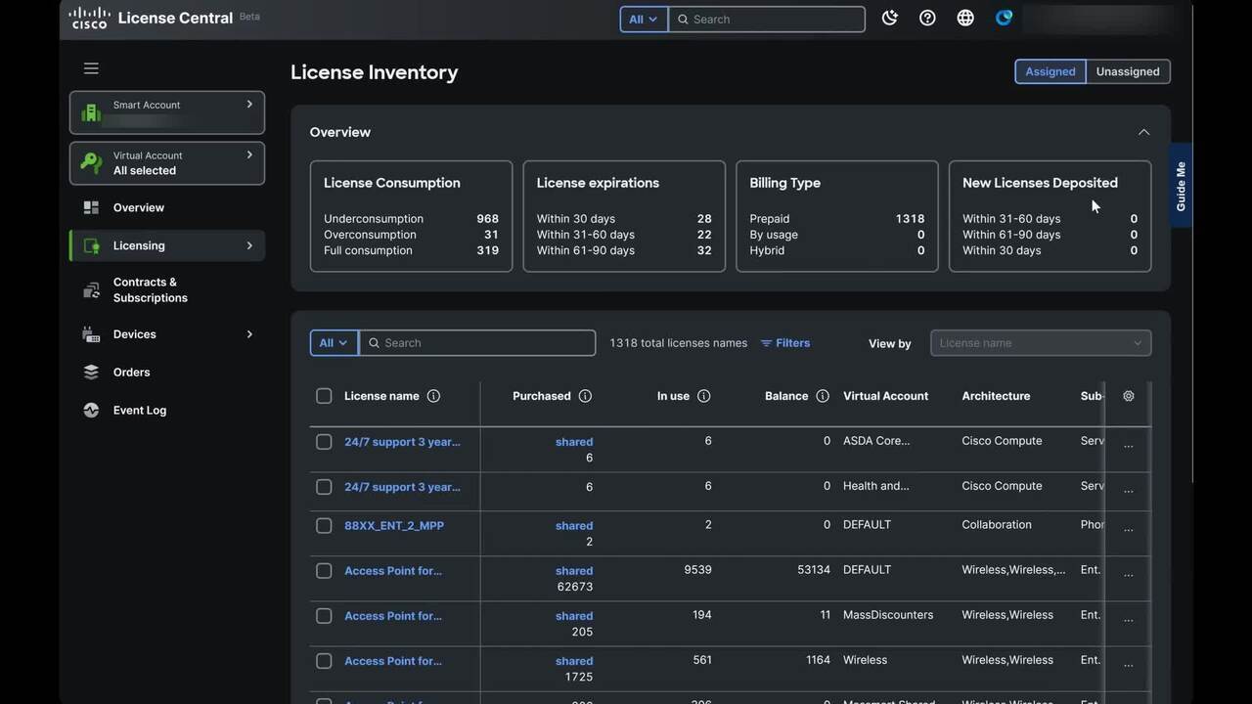
Task: Open the View by License name dropdown
Action: point(1040,343)
